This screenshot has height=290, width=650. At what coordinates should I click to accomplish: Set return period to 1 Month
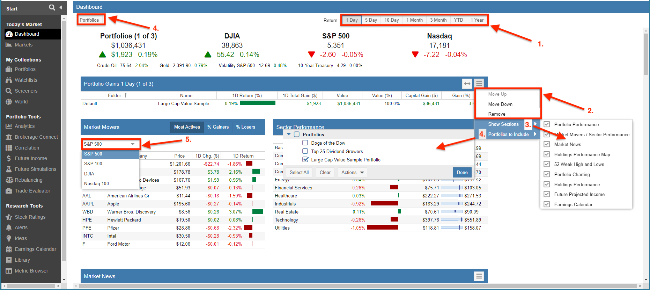(414, 20)
